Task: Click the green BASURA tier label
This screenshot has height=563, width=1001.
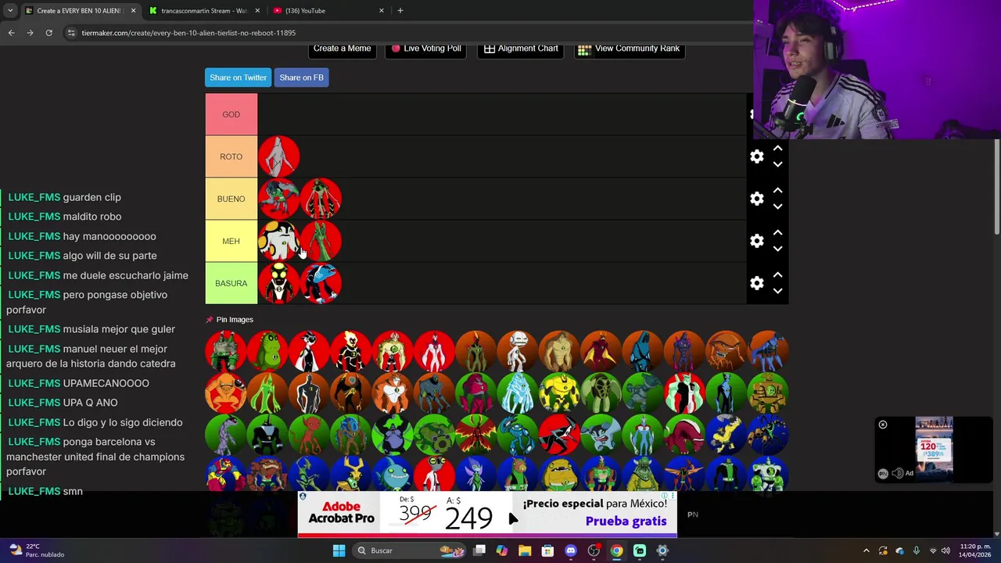Action: [x=231, y=283]
